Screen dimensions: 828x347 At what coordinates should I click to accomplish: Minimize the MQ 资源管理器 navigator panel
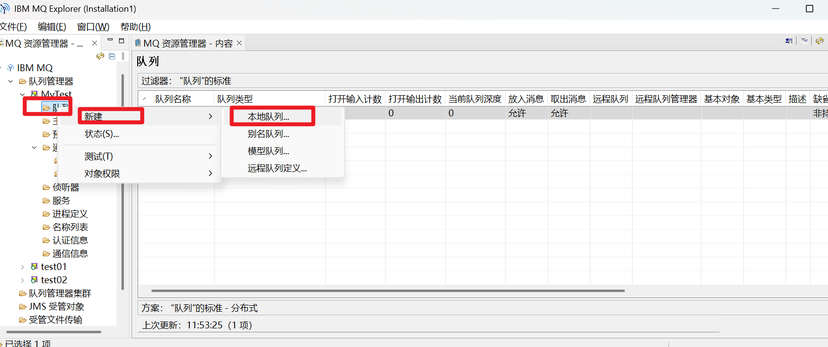(x=110, y=40)
